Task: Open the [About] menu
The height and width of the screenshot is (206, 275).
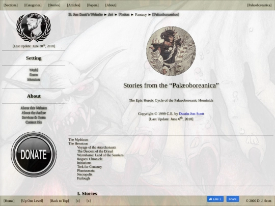Action: [111, 5]
